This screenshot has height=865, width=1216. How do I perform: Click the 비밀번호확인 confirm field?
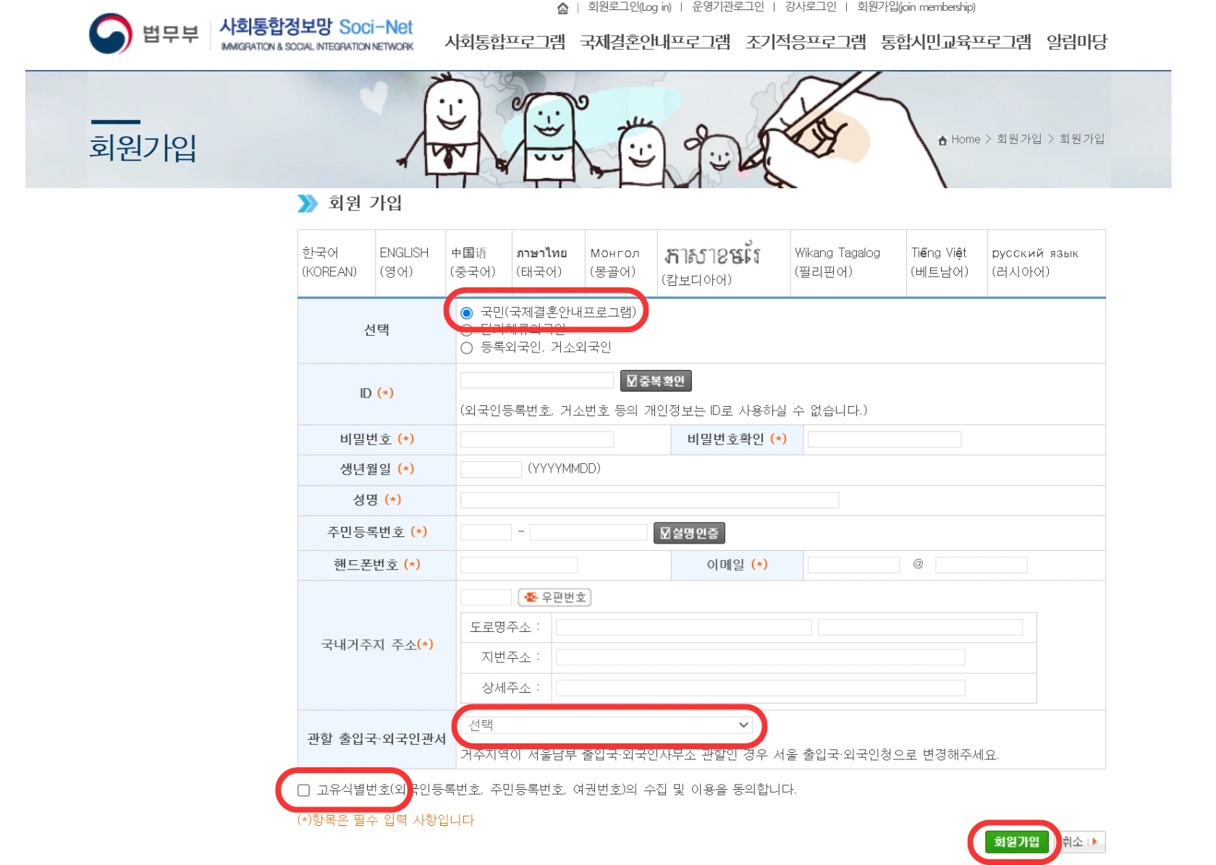coord(884,439)
